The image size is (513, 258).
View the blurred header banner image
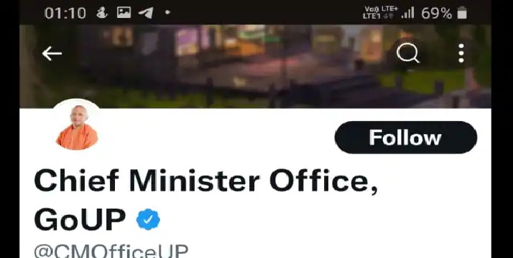255,66
